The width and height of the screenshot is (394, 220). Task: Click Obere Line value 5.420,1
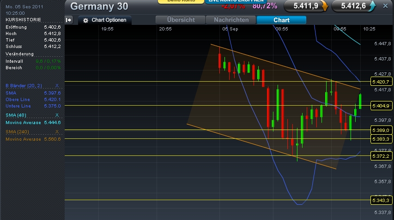pos(52,100)
